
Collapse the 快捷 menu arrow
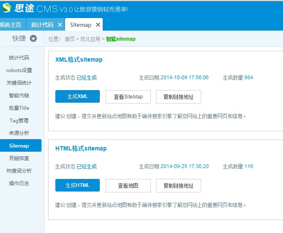(33, 39)
